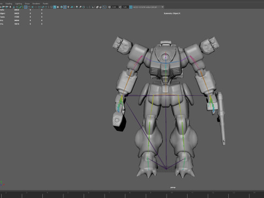Activate the 2D Pan/Zoom icon
This screenshot has width=264, height=198.
click(17, 7)
